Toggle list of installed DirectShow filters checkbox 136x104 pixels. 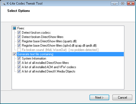pyautogui.click(x=19, y=63)
